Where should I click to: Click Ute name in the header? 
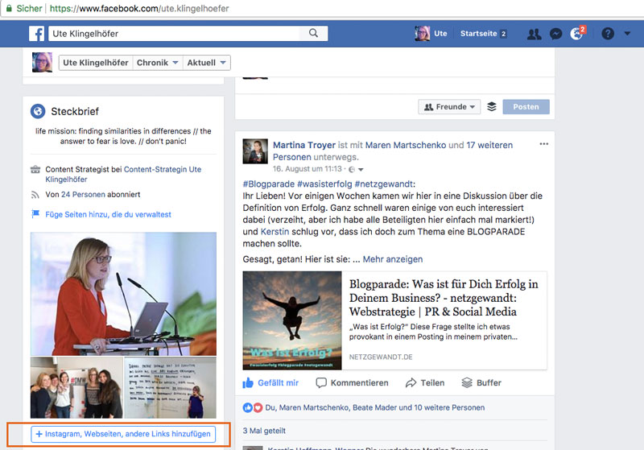pos(440,34)
